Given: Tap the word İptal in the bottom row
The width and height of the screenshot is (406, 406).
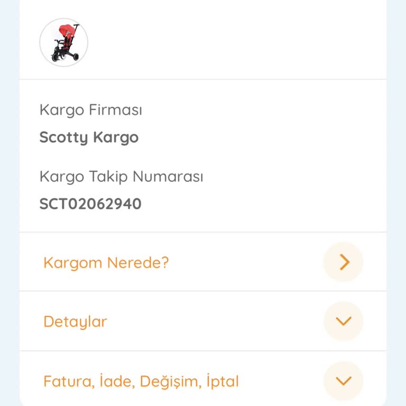Looking at the screenshot, I should click(x=223, y=381).
